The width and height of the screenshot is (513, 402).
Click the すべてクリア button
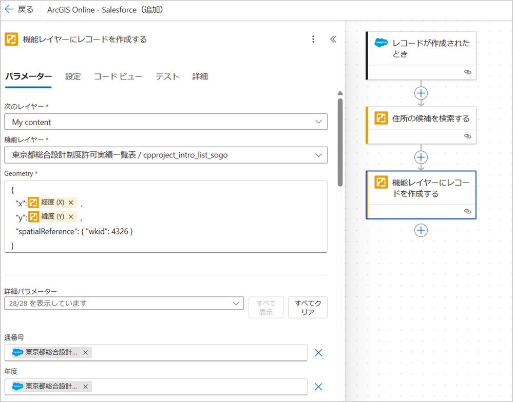click(308, 308)
